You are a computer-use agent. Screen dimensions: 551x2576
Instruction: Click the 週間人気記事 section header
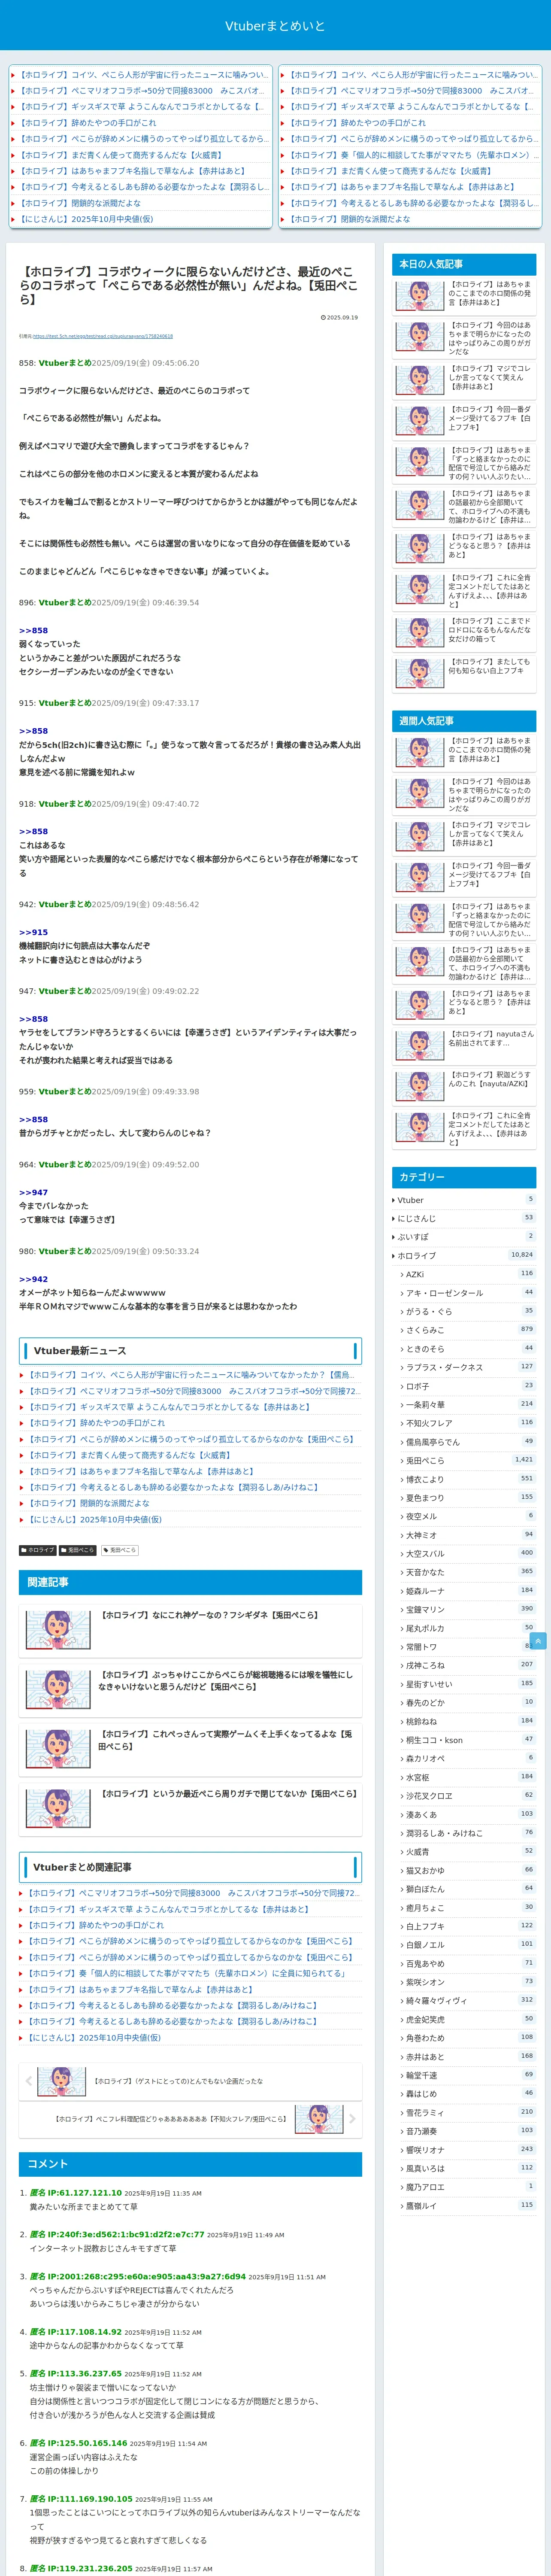click(464, 721)
